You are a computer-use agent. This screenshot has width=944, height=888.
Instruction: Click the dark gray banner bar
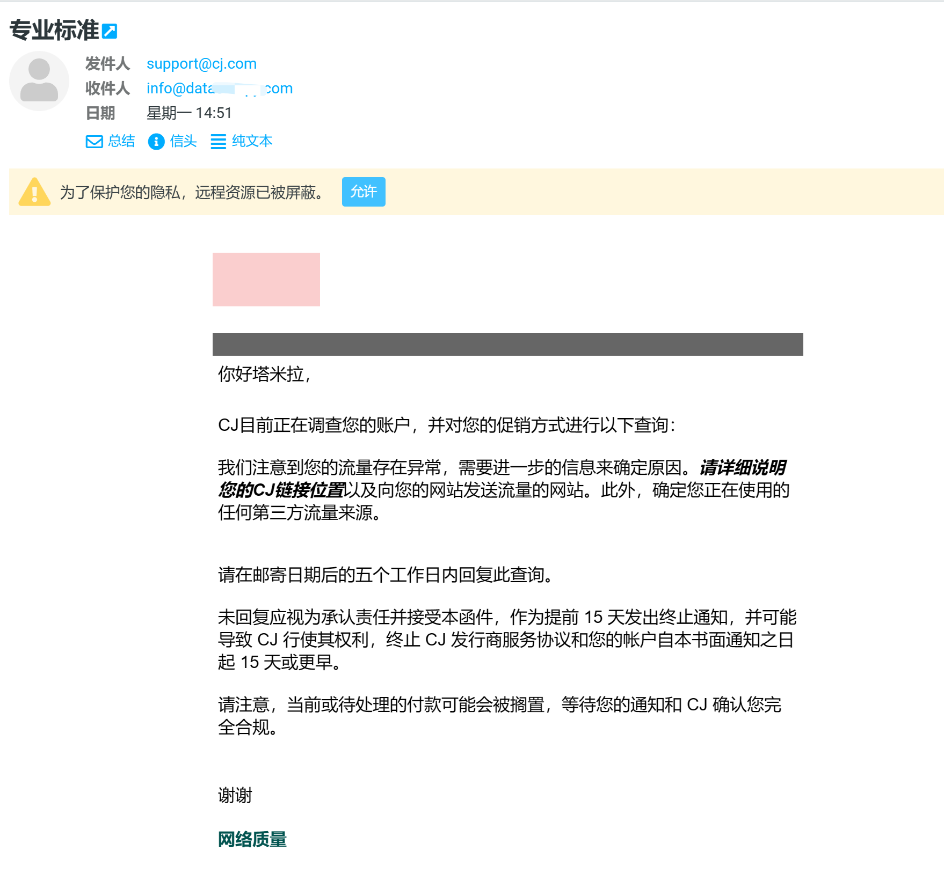[507, 344]
